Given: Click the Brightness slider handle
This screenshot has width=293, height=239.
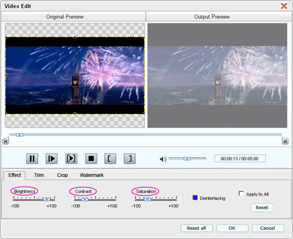Looking at the screenshot, I should [x=47, y=199].
